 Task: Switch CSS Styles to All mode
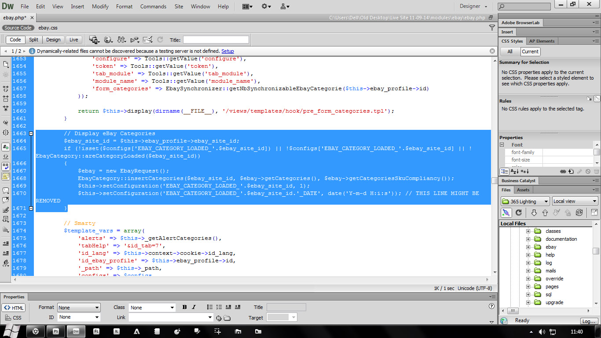pos(510,51)
